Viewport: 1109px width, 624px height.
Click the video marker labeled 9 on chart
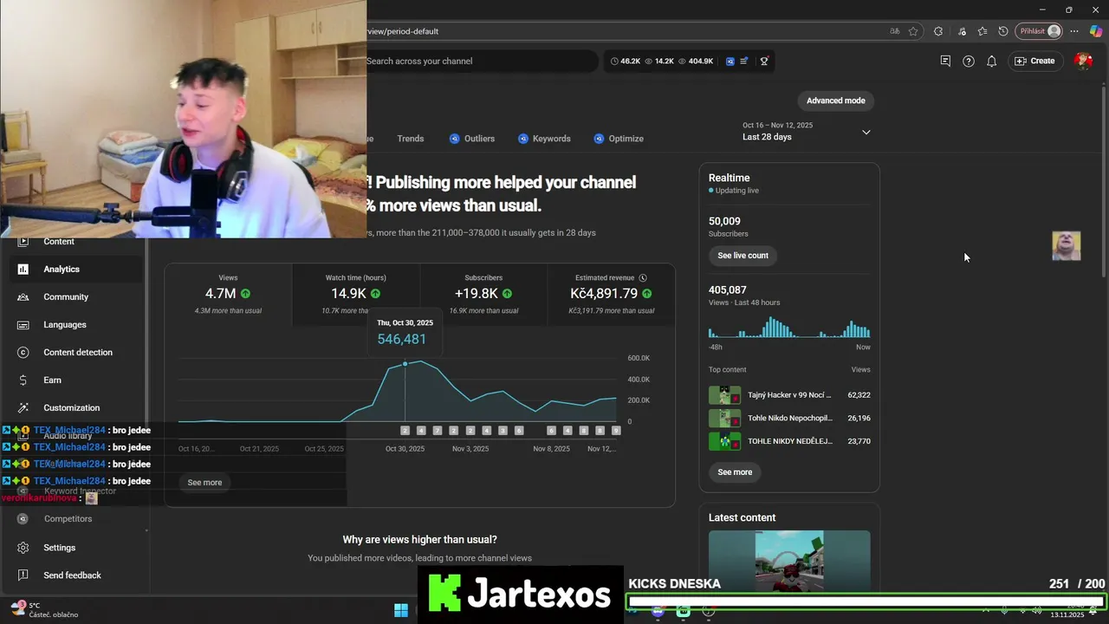pyautogui.click(x=616, y=431)
